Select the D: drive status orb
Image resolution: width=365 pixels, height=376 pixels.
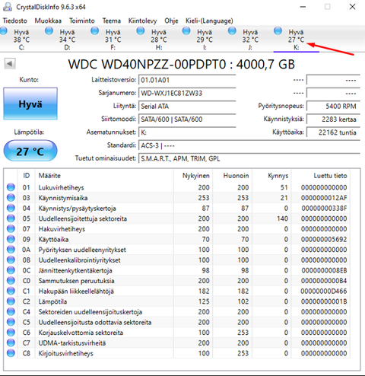point(49,30)
